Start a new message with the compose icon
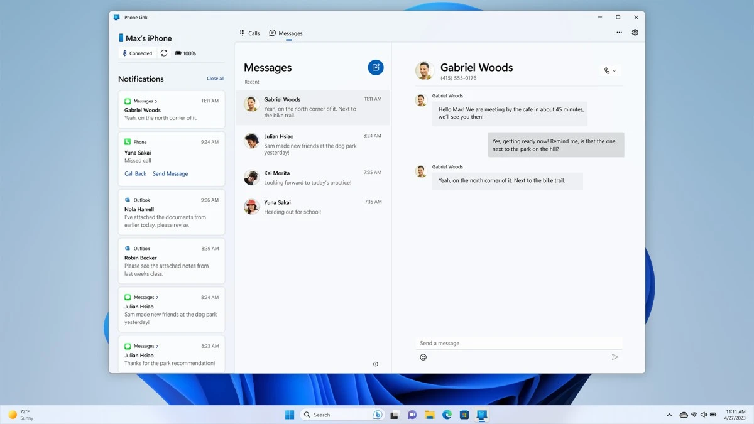The height and width of the screenshot is (424, 754). tap(375, 67)
